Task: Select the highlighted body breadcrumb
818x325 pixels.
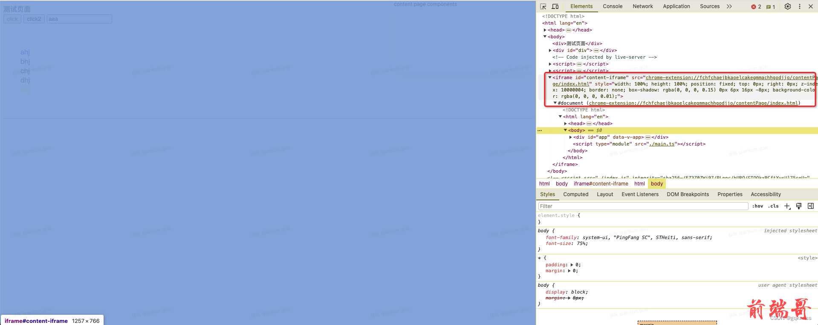Action: tap(657, 184)
